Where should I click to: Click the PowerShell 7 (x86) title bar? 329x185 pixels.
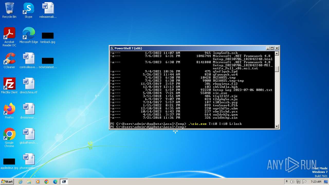click(190, 48)
